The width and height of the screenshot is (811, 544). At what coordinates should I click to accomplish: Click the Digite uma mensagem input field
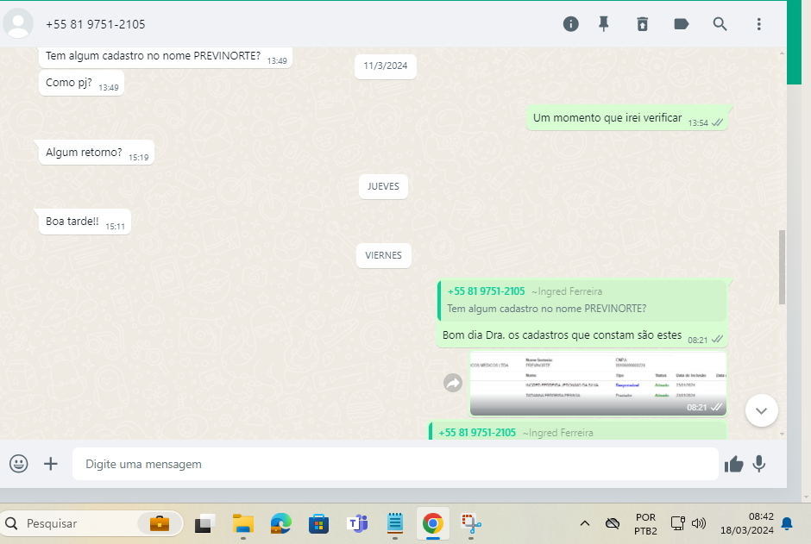[x=395, y=464]
